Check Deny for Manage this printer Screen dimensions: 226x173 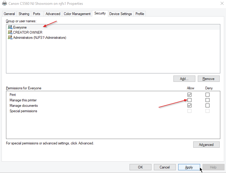(x=207, y=100)
